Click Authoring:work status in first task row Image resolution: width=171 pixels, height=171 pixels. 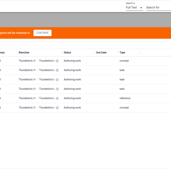click(x=72, y=70)
